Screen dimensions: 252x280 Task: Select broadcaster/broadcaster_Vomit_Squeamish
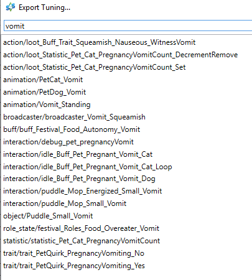point(74,117)
